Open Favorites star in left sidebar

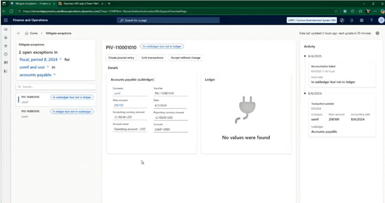[6, 46]
